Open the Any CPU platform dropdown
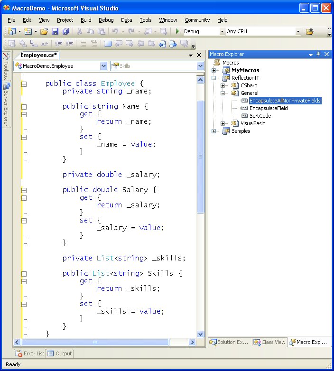Viewport: 334px width, 371px height. (x=298, y=31)
